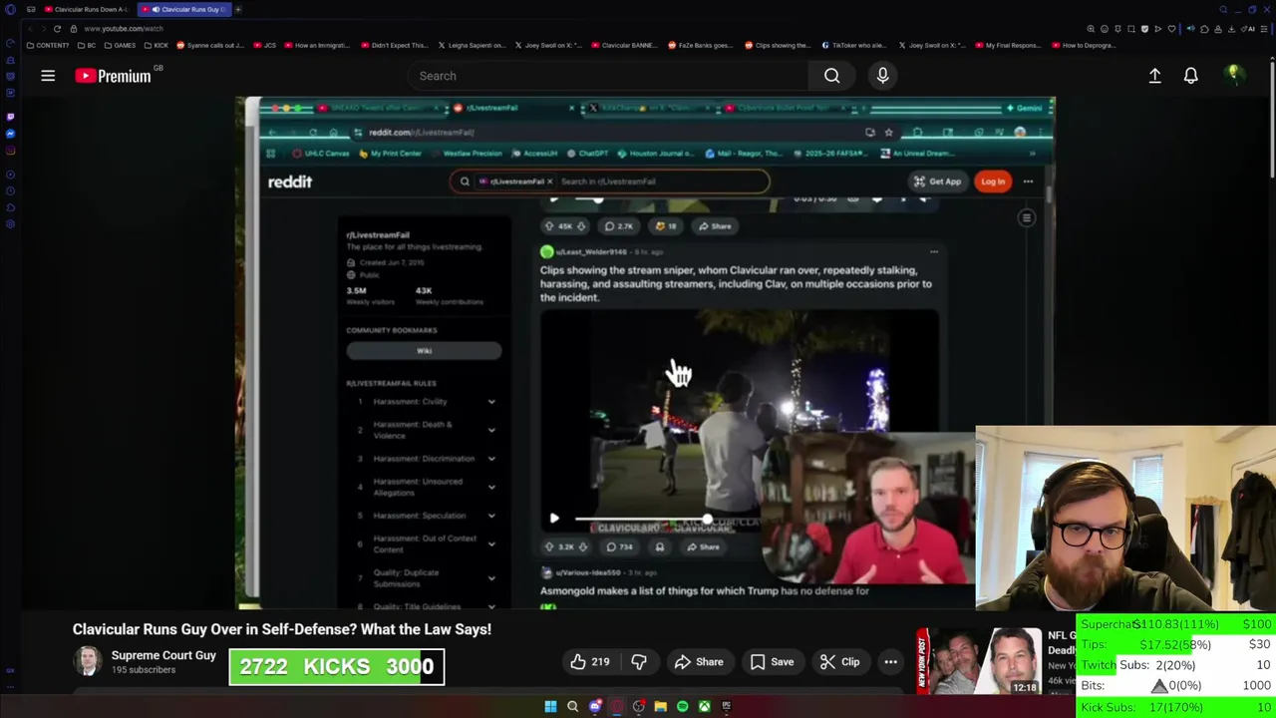Open the Supreme Court Guy channel avatar
Image resolution: width=1276 pixels, height=718 pixels.
[88, 661]
